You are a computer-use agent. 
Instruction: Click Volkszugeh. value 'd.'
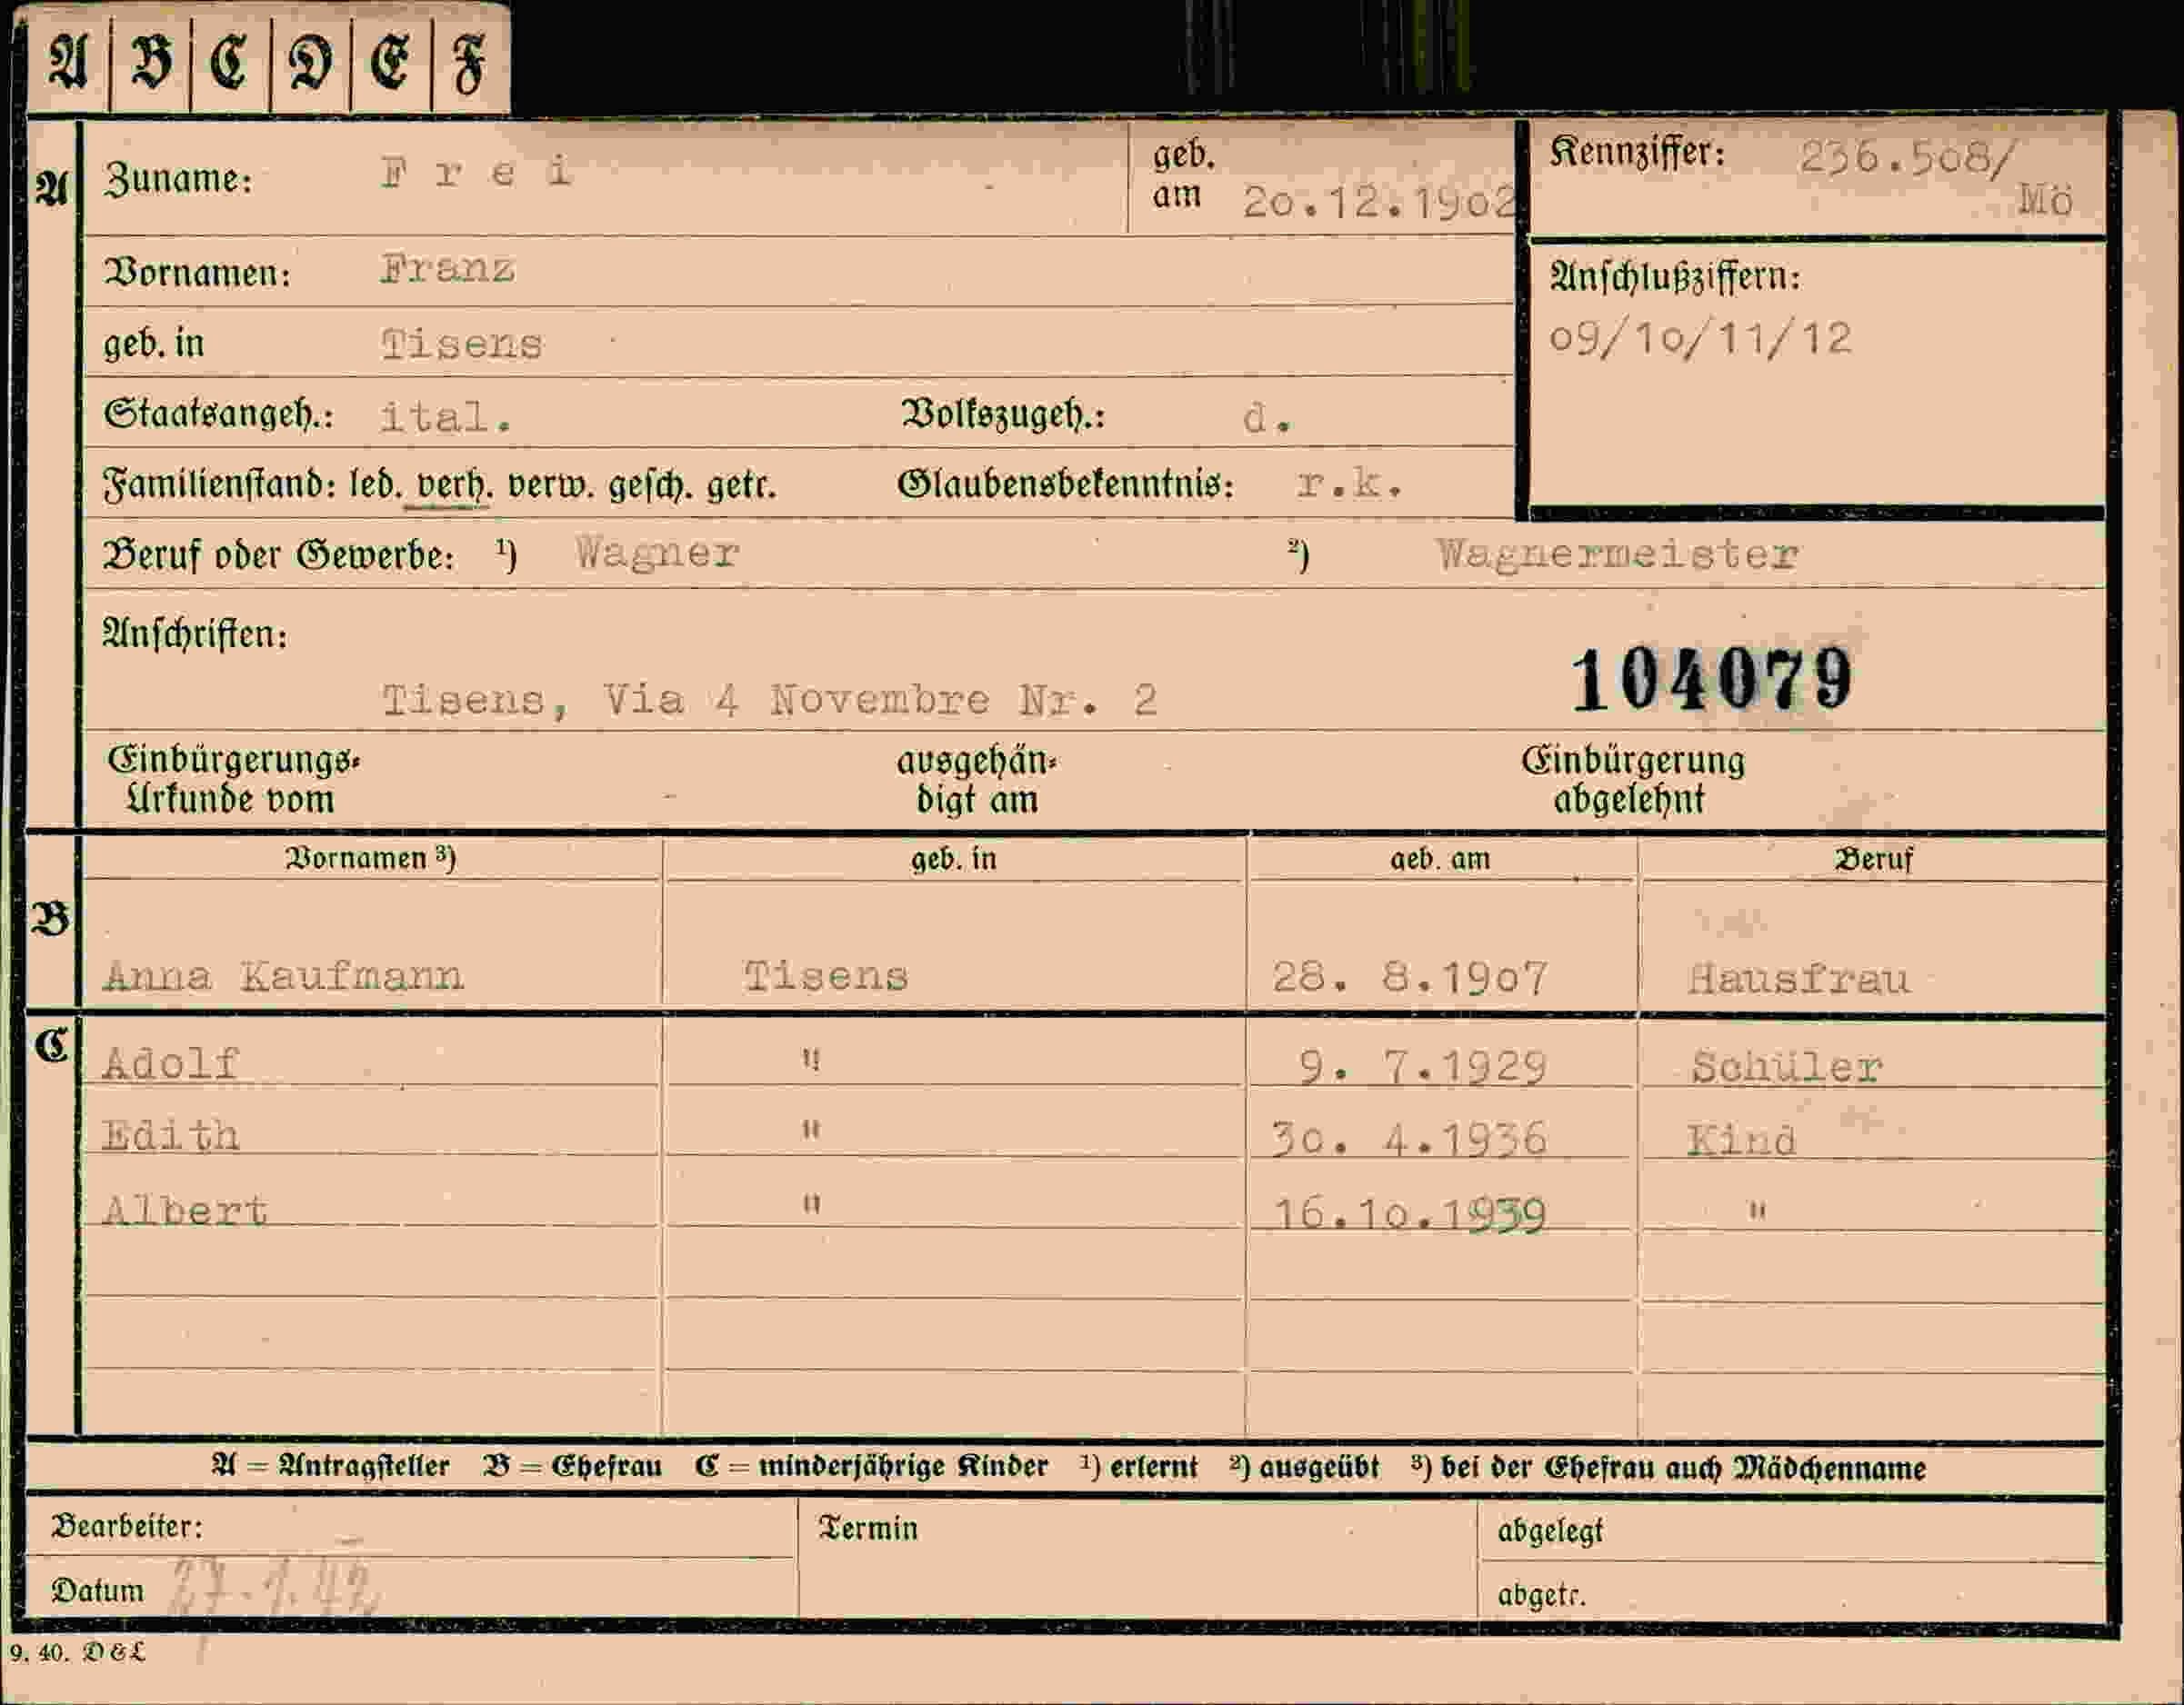(x=1267, y=418)
